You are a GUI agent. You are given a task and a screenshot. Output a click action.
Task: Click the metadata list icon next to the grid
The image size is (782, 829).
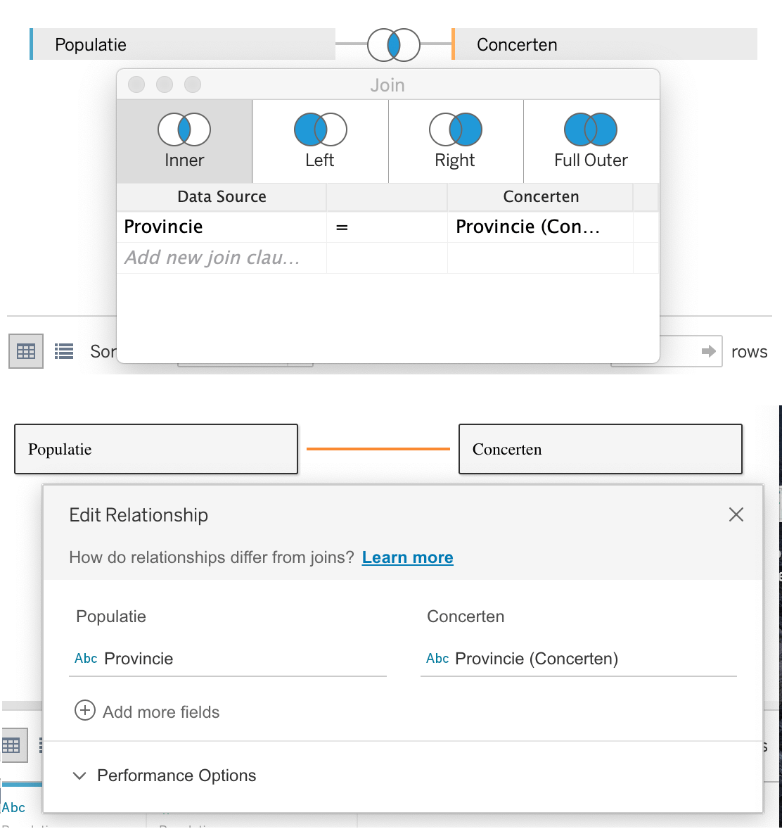63,350
